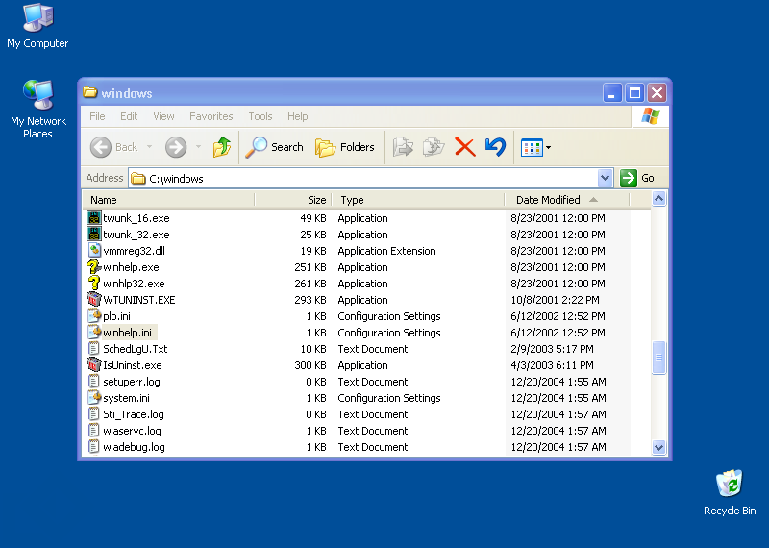Maximize the windows explorer window

(634, 92)
